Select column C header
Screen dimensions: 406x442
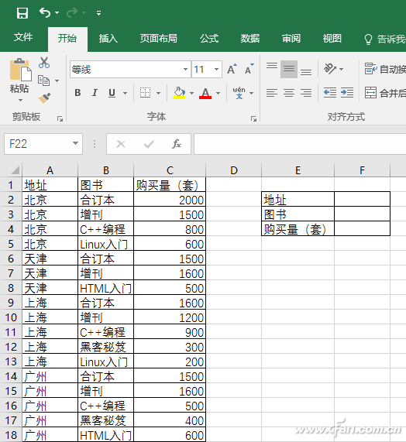tap(170, 170)
